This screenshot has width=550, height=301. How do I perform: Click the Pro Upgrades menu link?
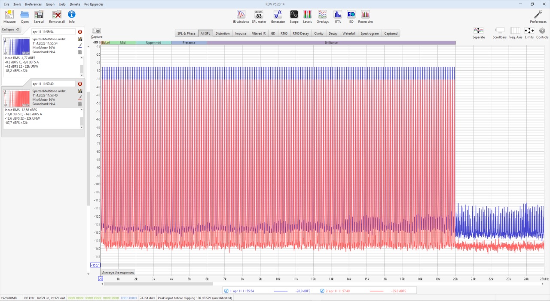click(x=94, y=4)
